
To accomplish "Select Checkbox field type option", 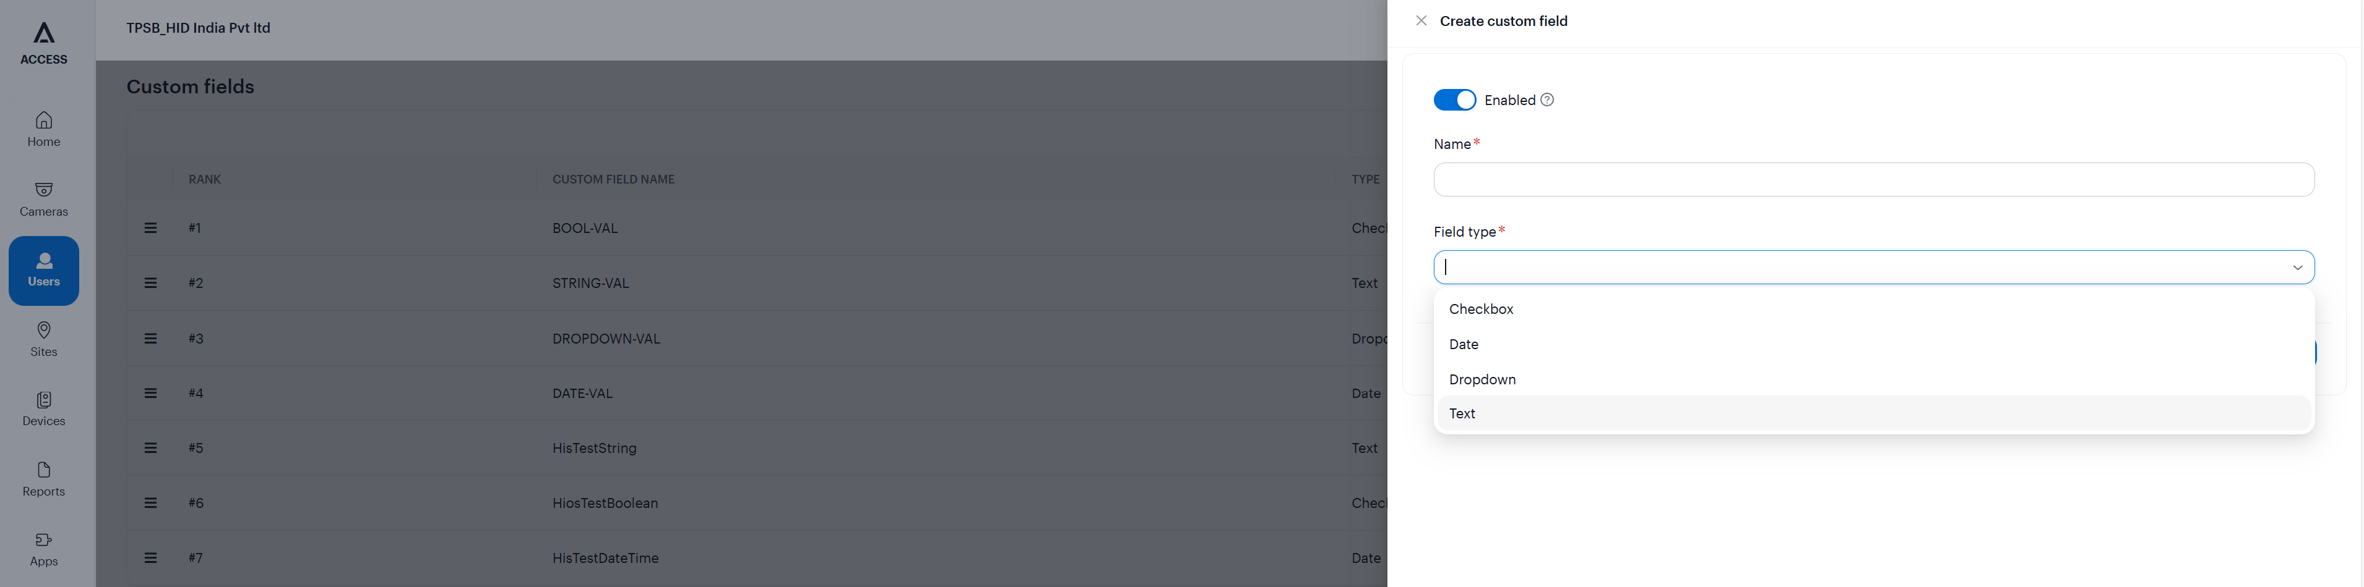I will (x=1874, y=310).
